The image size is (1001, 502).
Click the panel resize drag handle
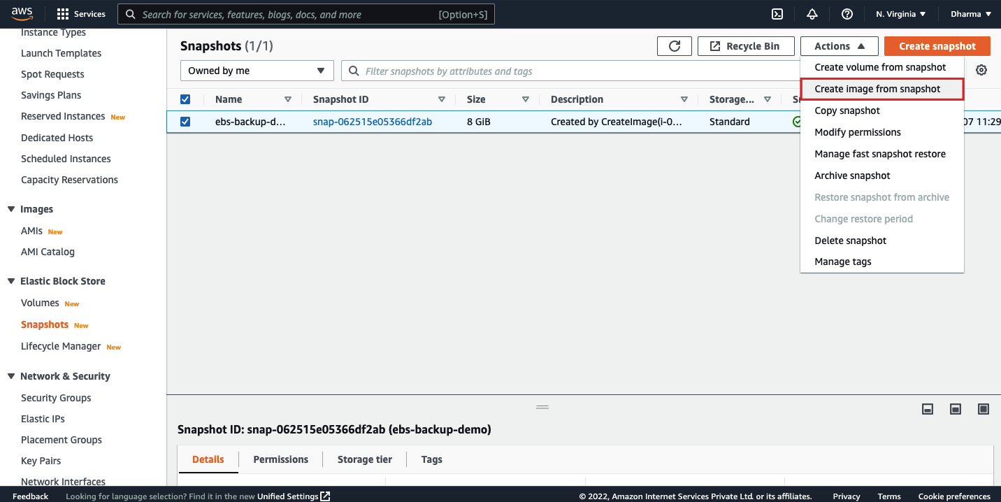pos(542,407)
